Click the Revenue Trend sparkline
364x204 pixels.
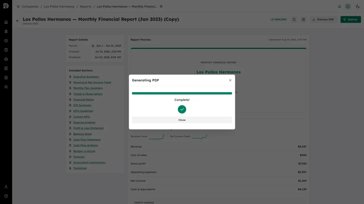156,136
